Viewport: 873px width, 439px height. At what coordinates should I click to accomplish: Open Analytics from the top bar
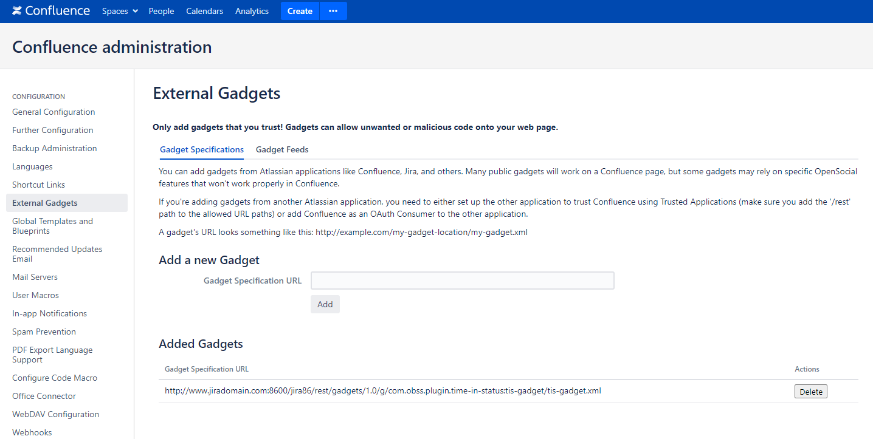[x=252, y=11]
